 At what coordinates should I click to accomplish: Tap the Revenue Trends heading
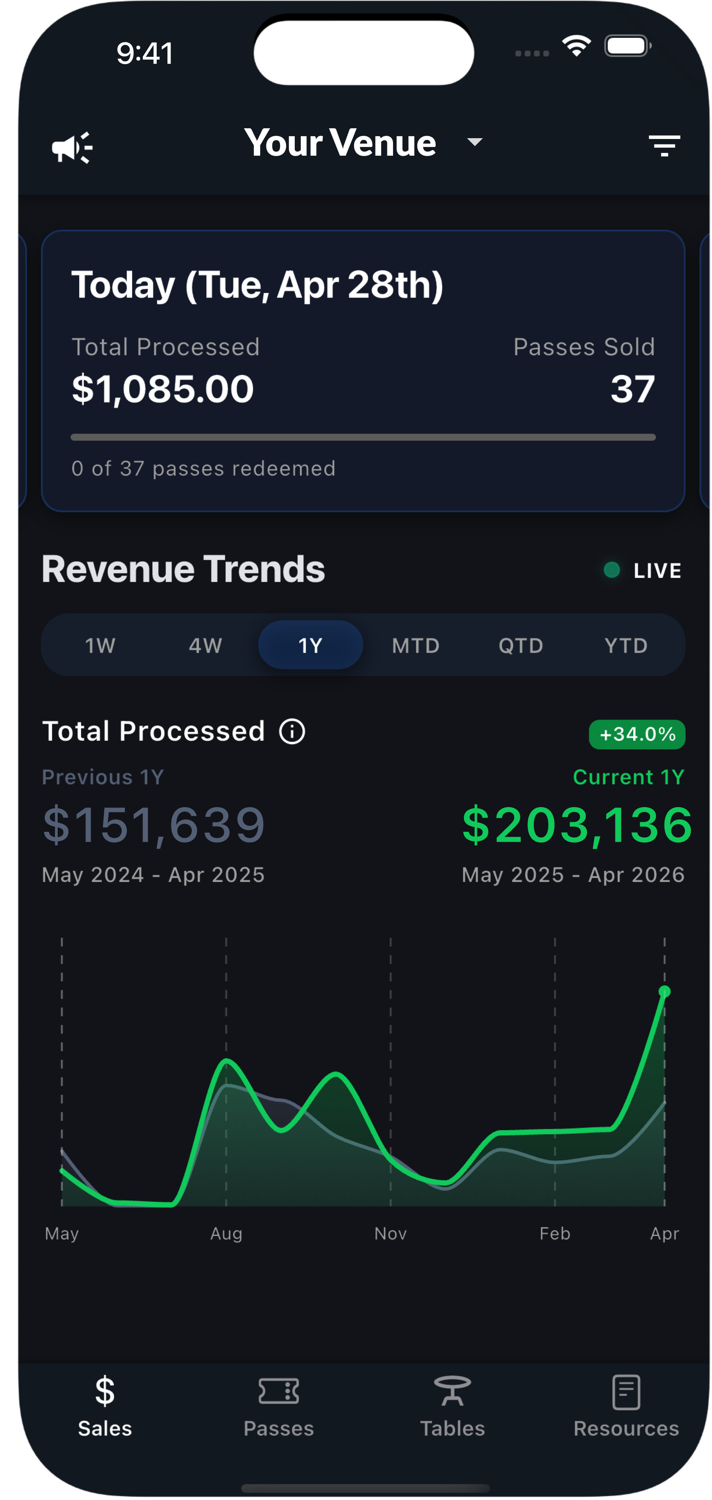point(183,569)
